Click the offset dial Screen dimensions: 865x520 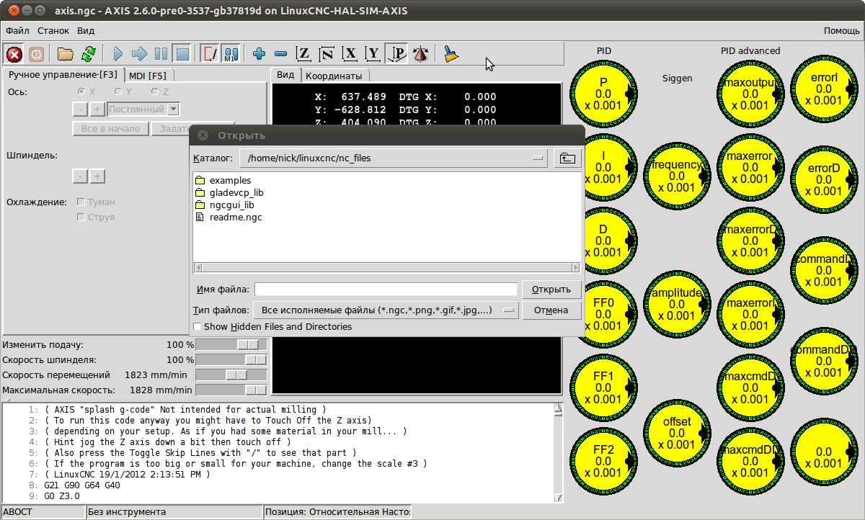click(x=676, y=434)
